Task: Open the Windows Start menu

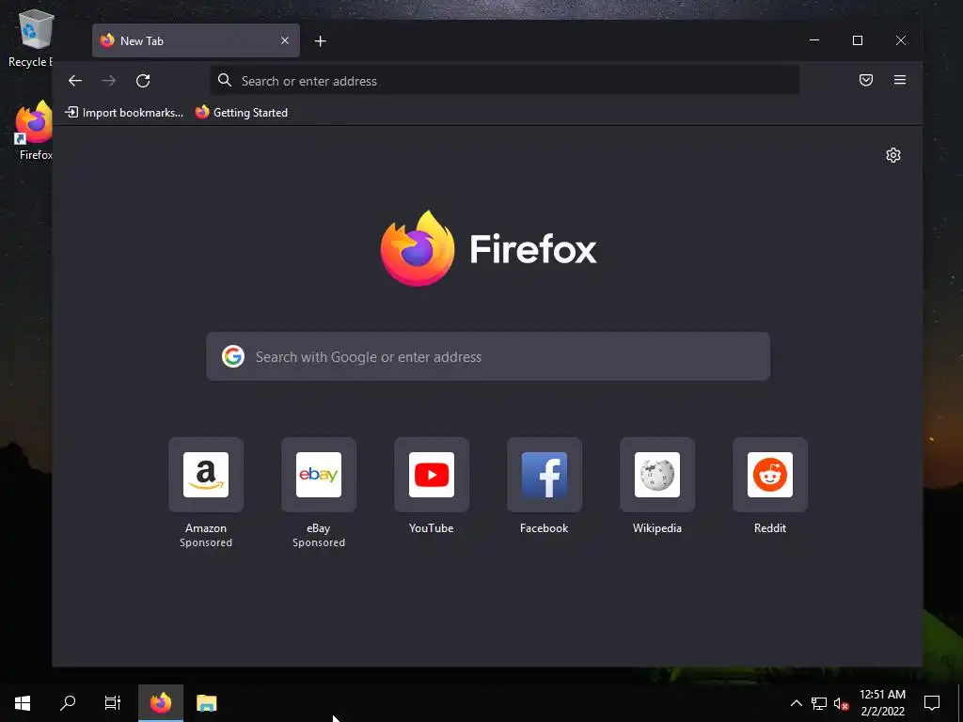Action: coord(23,703)
